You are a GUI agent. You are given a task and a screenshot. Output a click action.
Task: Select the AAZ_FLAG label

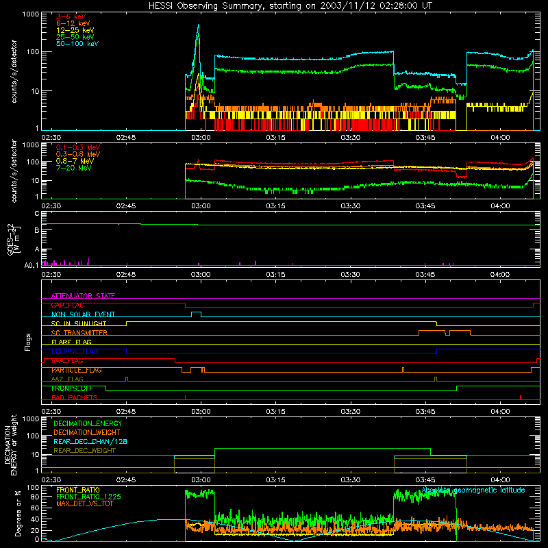[x=67, y=379]
